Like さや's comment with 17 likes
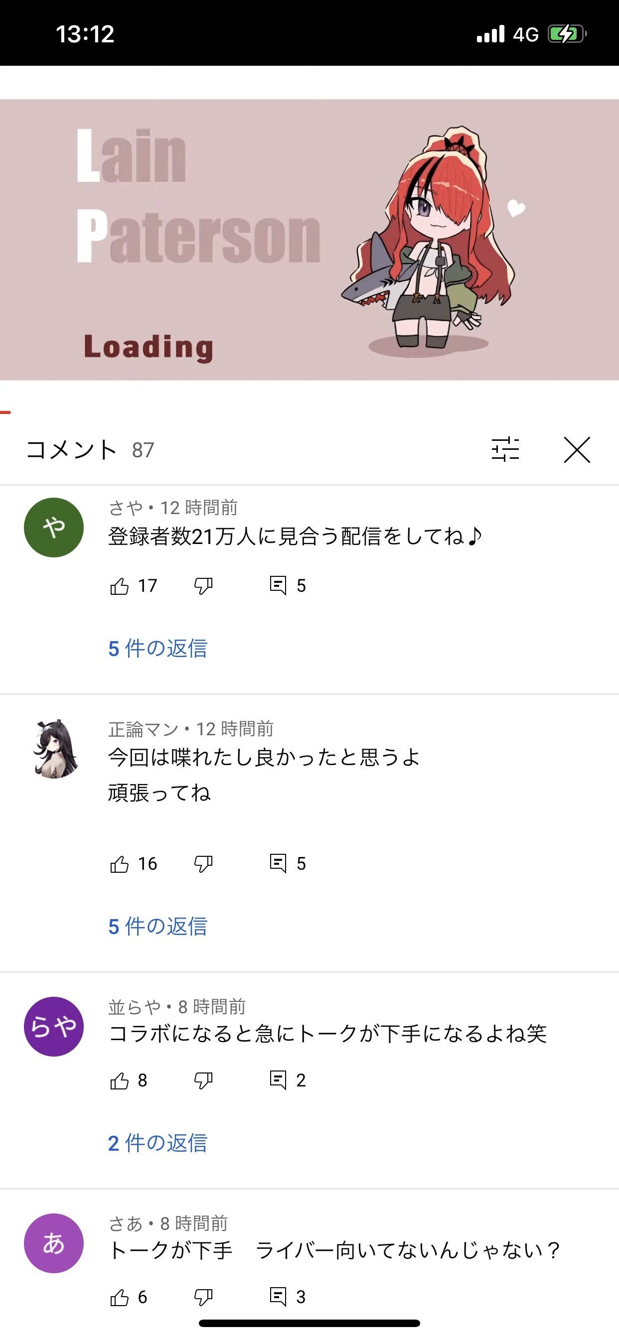 (120, 586)
